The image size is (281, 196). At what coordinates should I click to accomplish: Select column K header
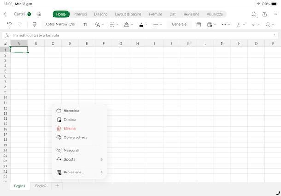(x=188, y=44)
